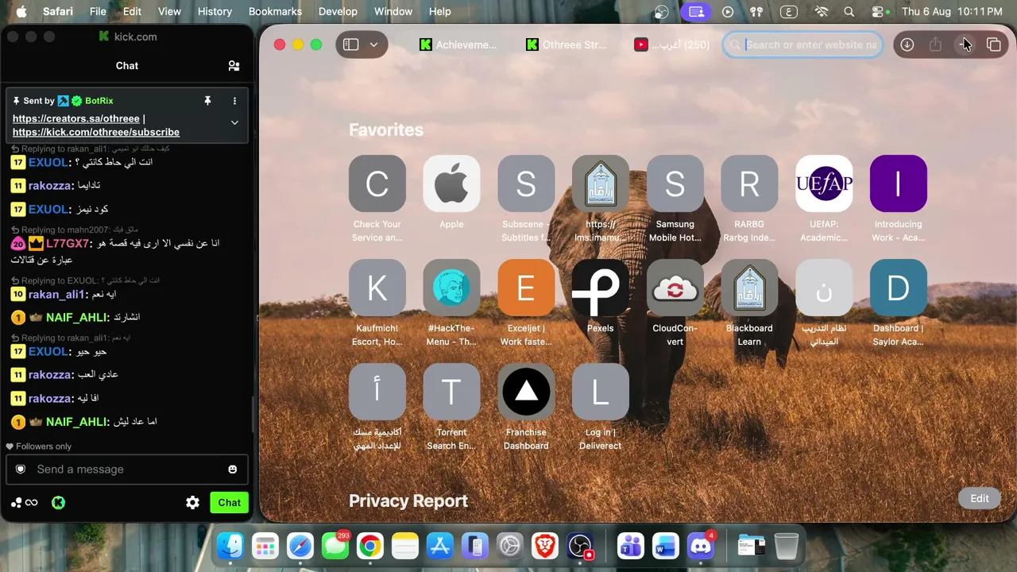Show Safari tab overview
Image resolution: width=1017 pixels, height=572 pixels.
click(x=994, y=44)
